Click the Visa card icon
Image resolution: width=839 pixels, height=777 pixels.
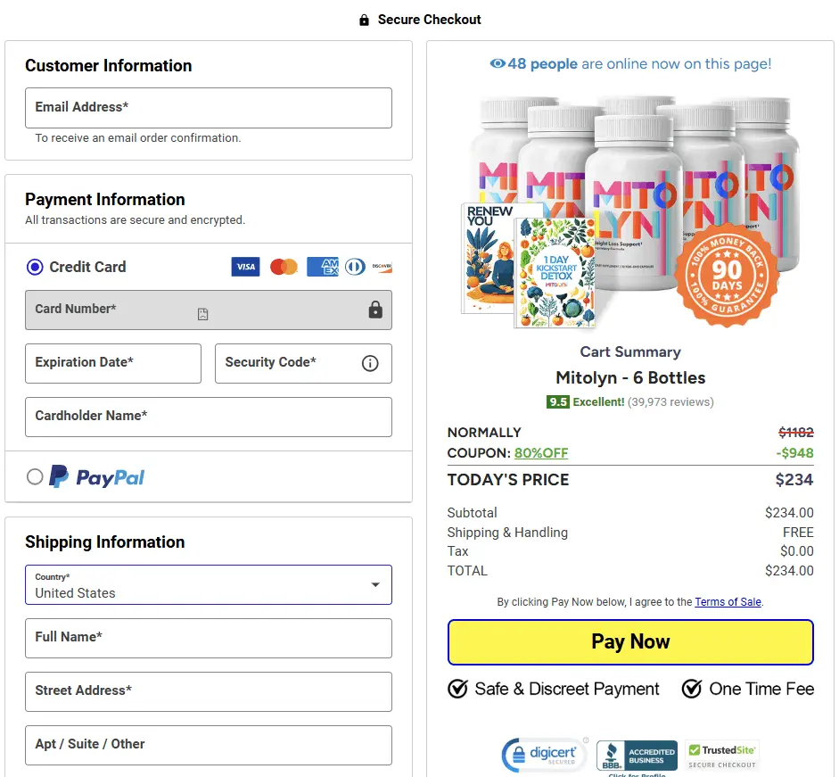click(x=245, y=267)
